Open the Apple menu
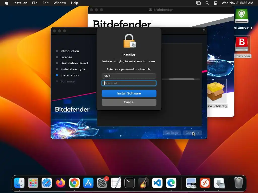This screenshot has width=258, height=193. (7, 3)
